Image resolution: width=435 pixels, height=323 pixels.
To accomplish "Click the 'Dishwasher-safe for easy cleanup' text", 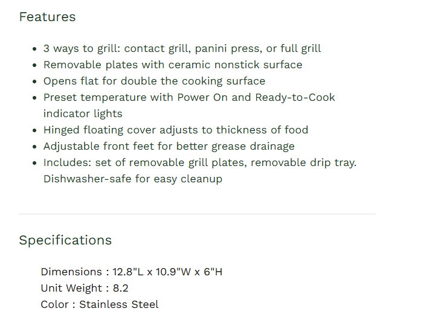I will (132, 179).
